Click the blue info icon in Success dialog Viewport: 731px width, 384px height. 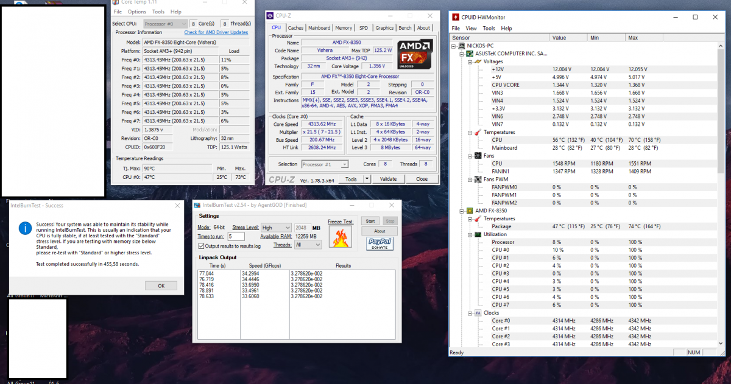point(25,228)
